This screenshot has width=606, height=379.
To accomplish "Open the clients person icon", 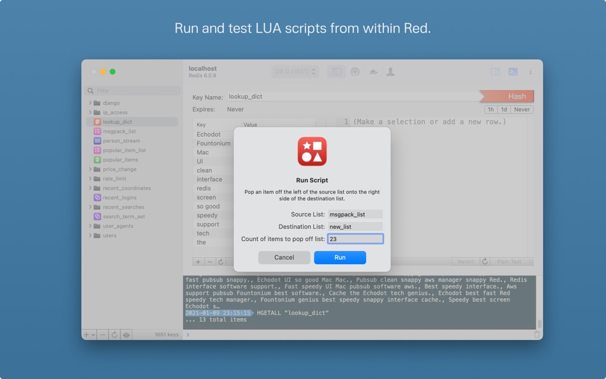I will coord(391,71).
